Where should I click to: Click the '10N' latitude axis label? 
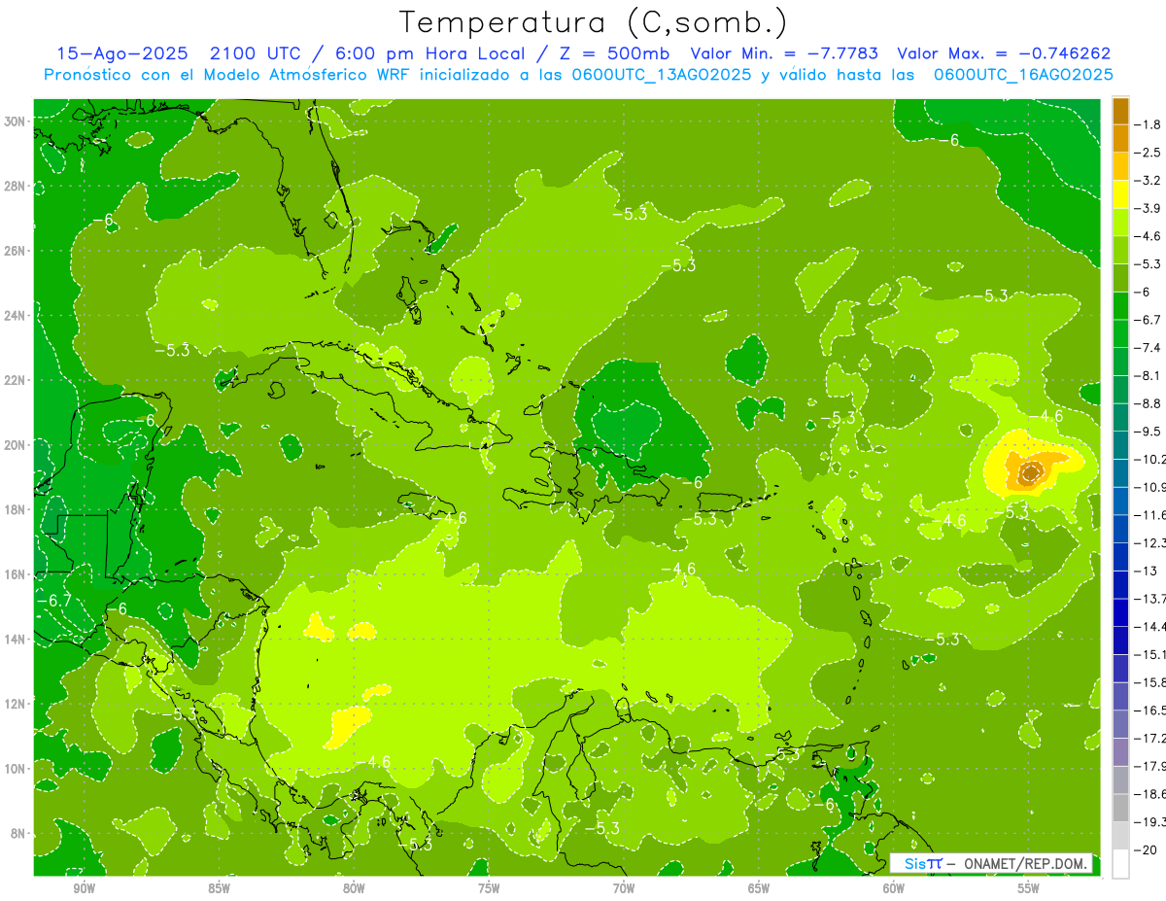coord(15,769)
